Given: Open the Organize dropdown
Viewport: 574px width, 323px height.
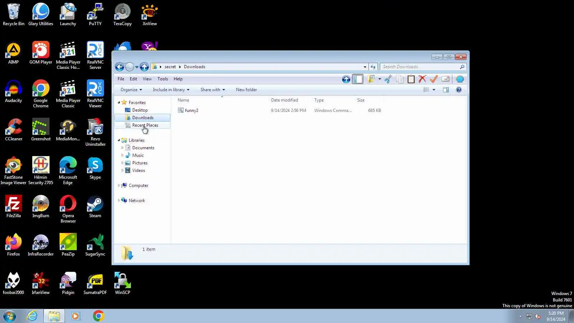Looking at the screenshot, I should 131,90.
